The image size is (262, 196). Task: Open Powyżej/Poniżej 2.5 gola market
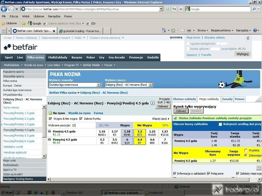pos(19,119)
